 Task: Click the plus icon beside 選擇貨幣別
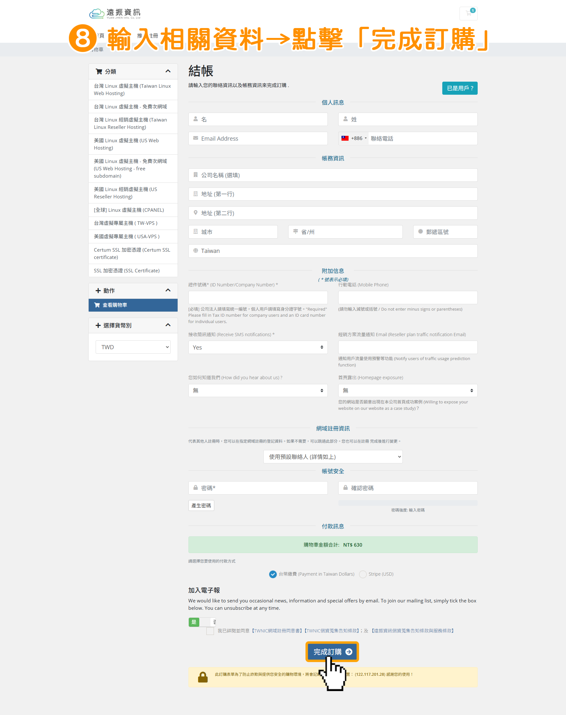pos(98,325)
